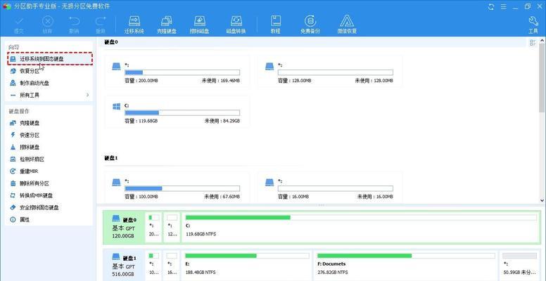Select the C: partition card with Windows logo
546x281 pixels.
click(x=176, y=112)
